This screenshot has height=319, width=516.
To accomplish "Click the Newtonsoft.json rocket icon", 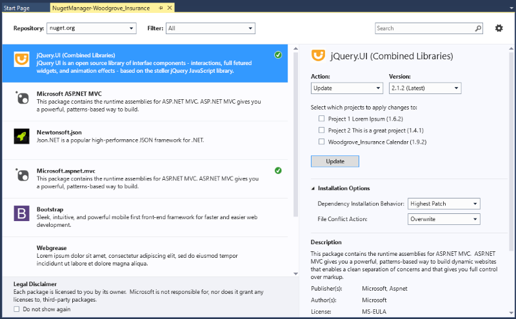I will pos(21,136).
